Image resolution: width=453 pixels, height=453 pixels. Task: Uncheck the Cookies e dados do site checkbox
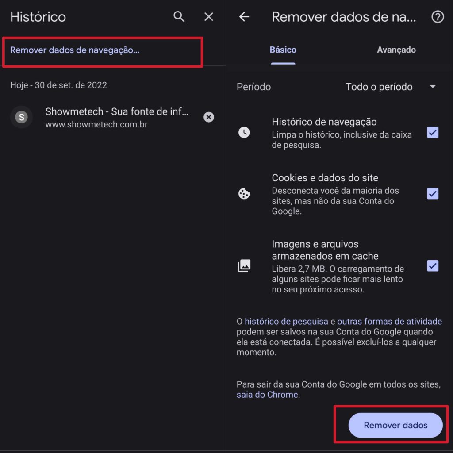[432, 194]
